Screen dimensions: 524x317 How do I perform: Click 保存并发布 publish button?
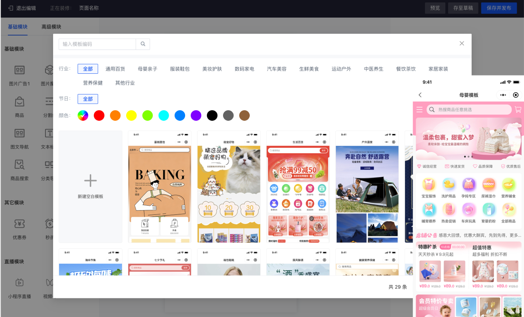(499, 8)
